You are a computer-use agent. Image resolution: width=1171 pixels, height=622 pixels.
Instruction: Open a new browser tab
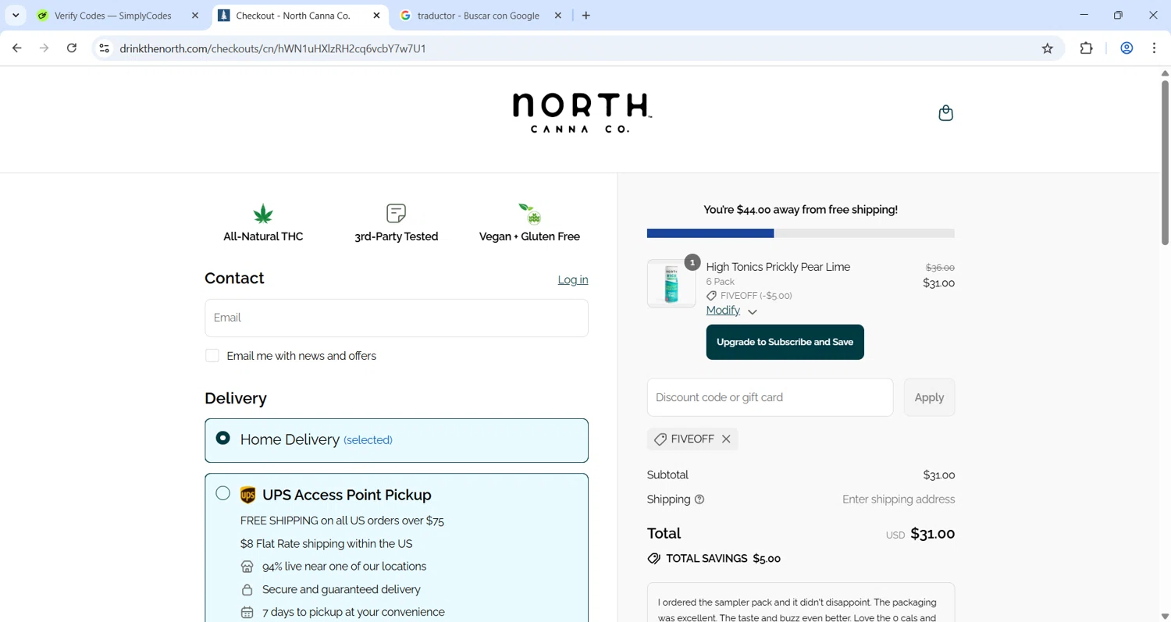coord(586,16)
